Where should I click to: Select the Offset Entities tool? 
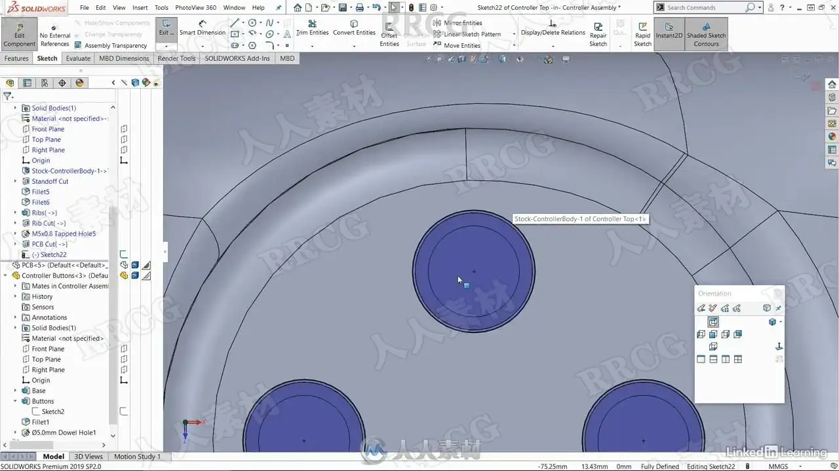[x=389, y=35]
